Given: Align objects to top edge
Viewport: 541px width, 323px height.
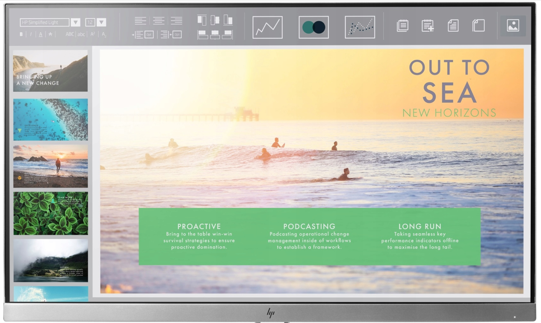Looking at the screenshot, I should [202, 20].
